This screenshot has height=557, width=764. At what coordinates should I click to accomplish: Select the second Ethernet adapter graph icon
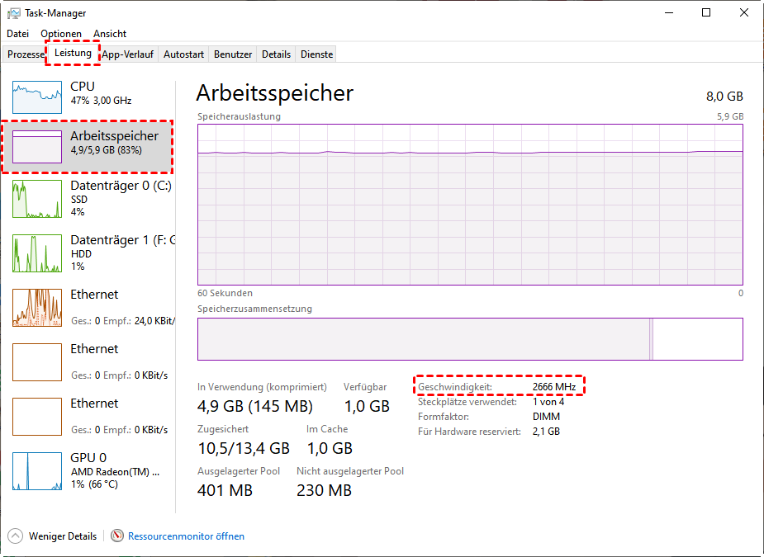[37, 362]
